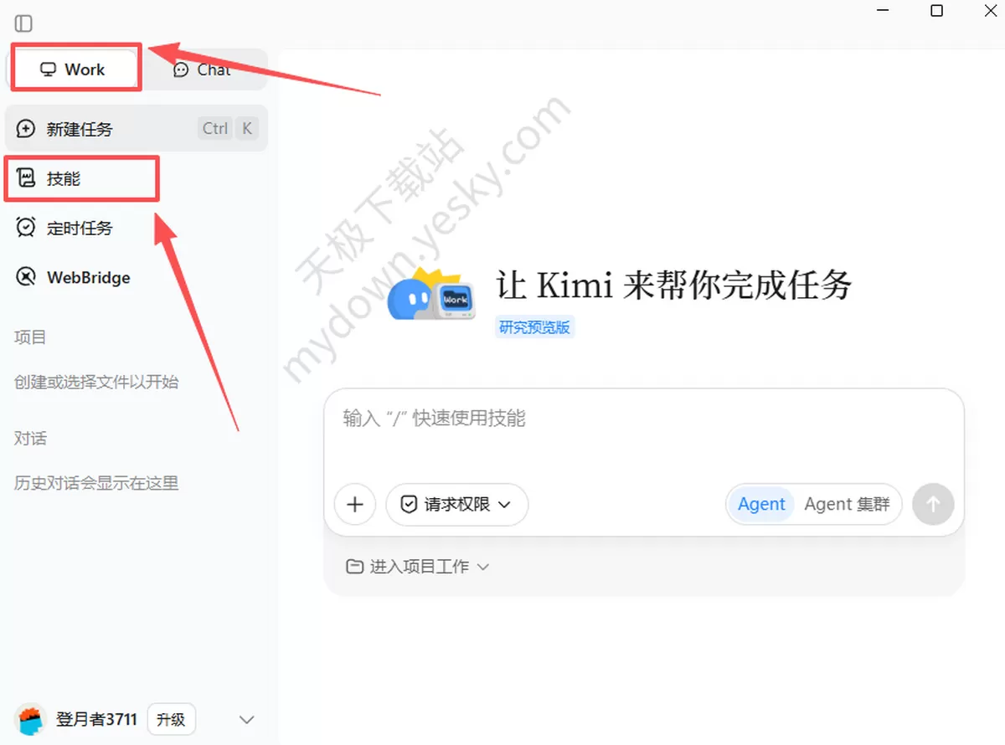Screen dimensions: 1005x745
Task: Toggle the sidebar collapse icon
Action: point(23,23)
